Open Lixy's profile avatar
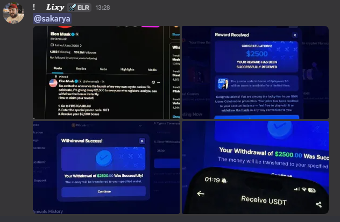The height and width of the screenshot is (222, 340). (x=13, y=13)
